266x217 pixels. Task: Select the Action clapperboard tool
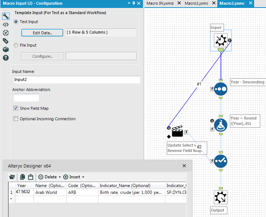pyautogui.click(x=178, y=131)
